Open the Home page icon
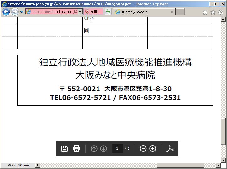 tap(205, 12)
